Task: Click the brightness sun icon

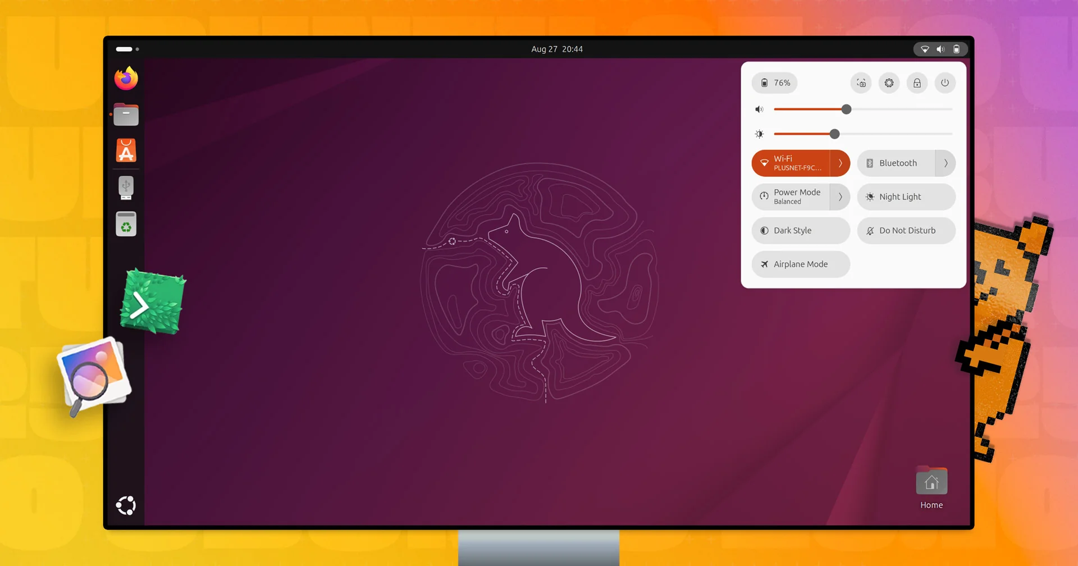Action: pos(760,134)
